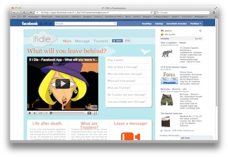The height and width of the screenshot is (157, 228).
Task: Open Adatlap in Facebook header
Action: tap(159, 24)
